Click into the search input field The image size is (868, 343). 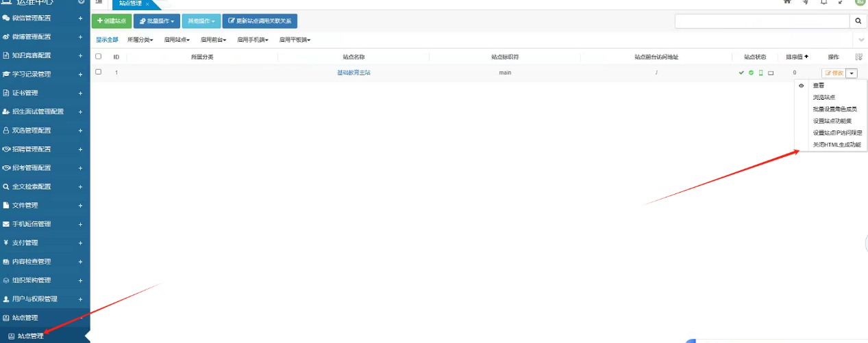point(762,21)
